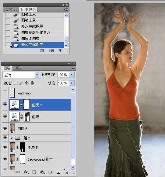Click the 曲线 1 layer mask thumbnail

tap(27, 117)
